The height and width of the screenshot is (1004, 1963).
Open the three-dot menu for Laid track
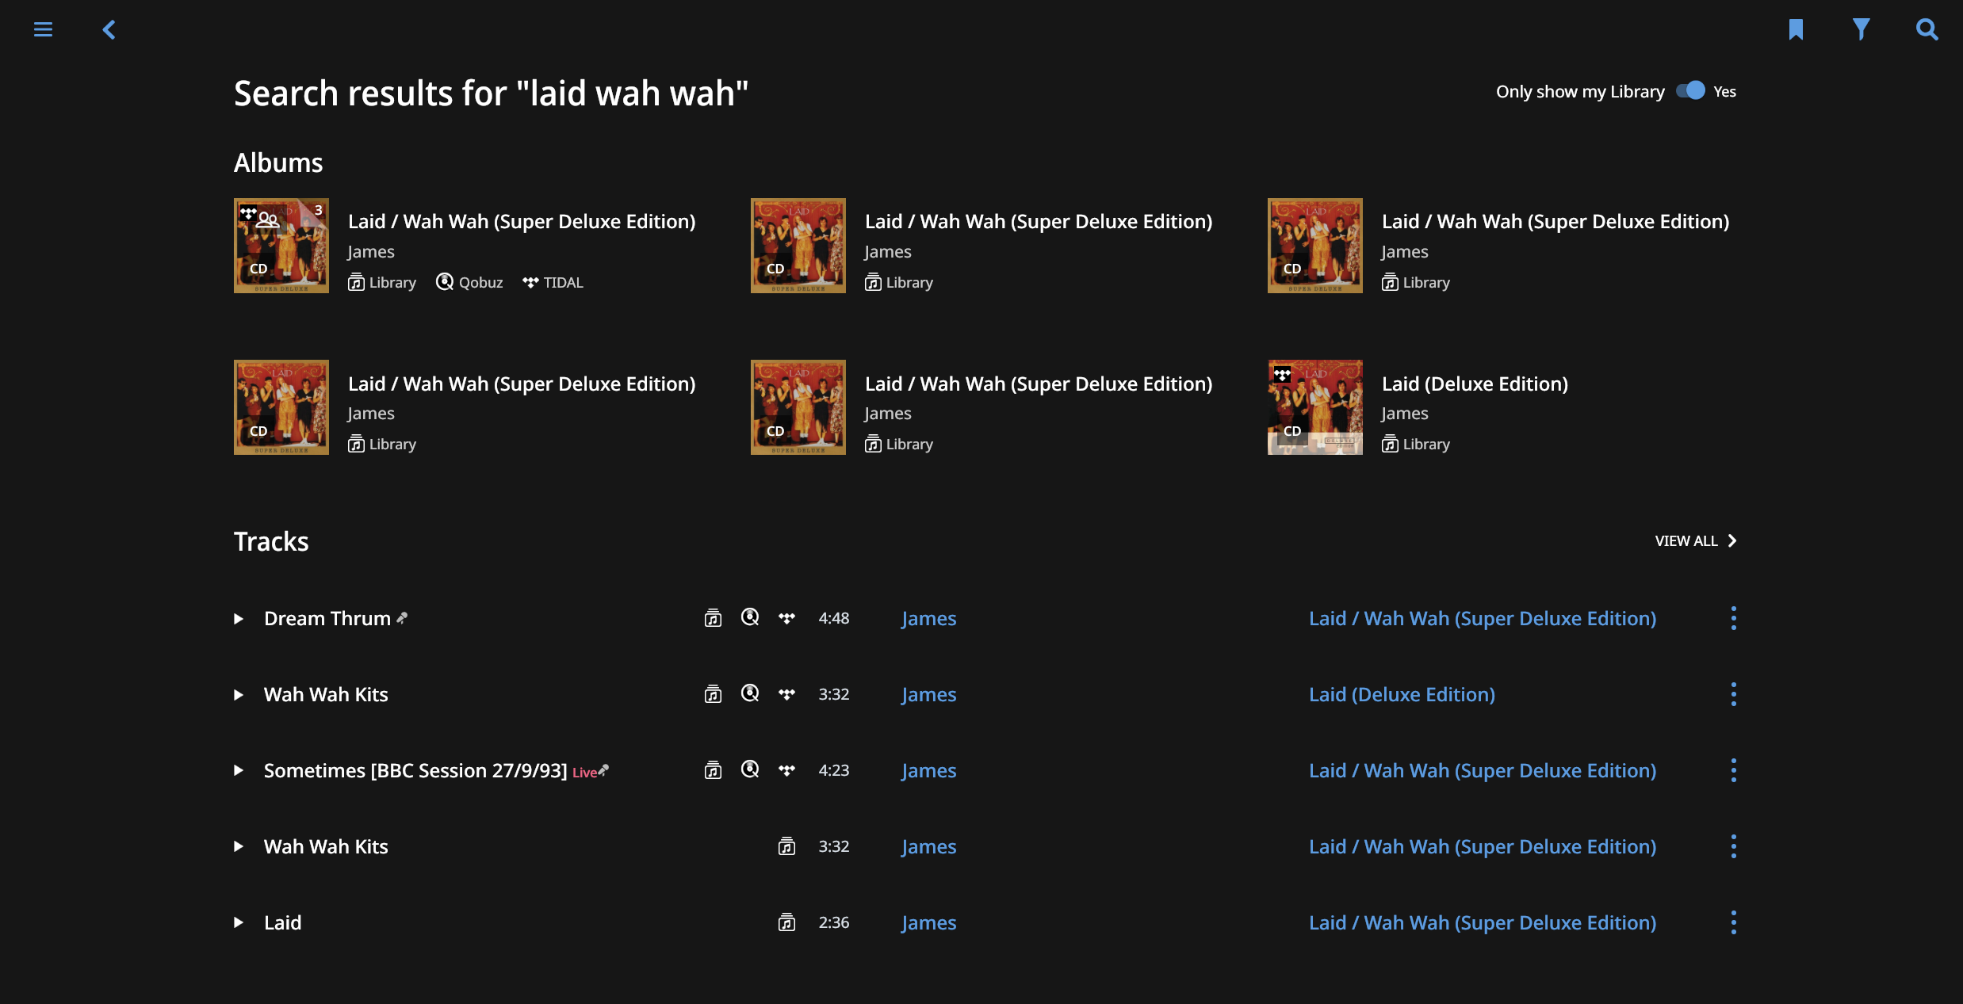[1733, 922]
